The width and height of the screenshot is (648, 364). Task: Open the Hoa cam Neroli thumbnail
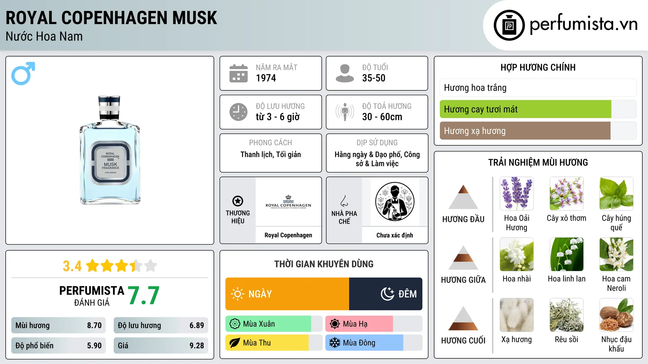[x=616, y=254]
